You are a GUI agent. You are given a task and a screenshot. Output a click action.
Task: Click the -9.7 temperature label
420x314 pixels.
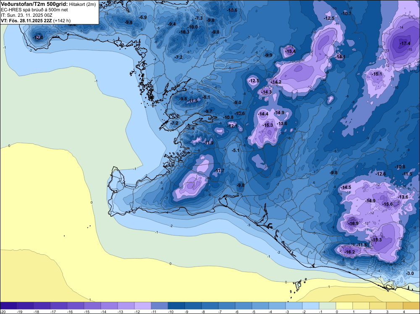tap(208, 111)
